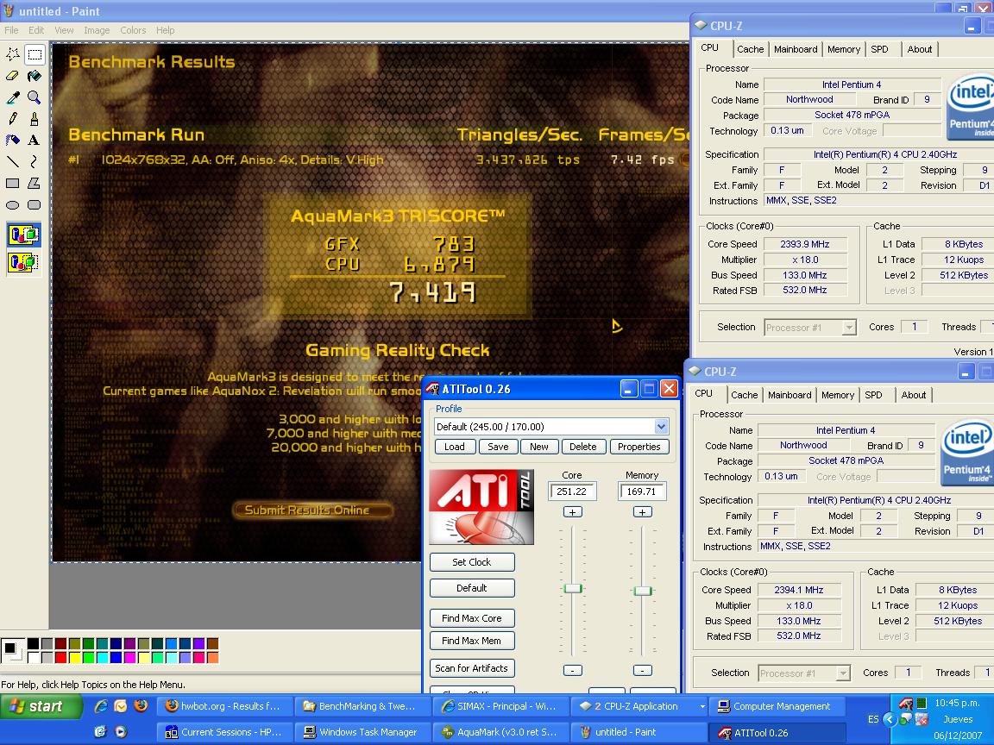Switch to Mainboard tab in upper CPU-Z
994x745 pixels.
coord(796,49)
